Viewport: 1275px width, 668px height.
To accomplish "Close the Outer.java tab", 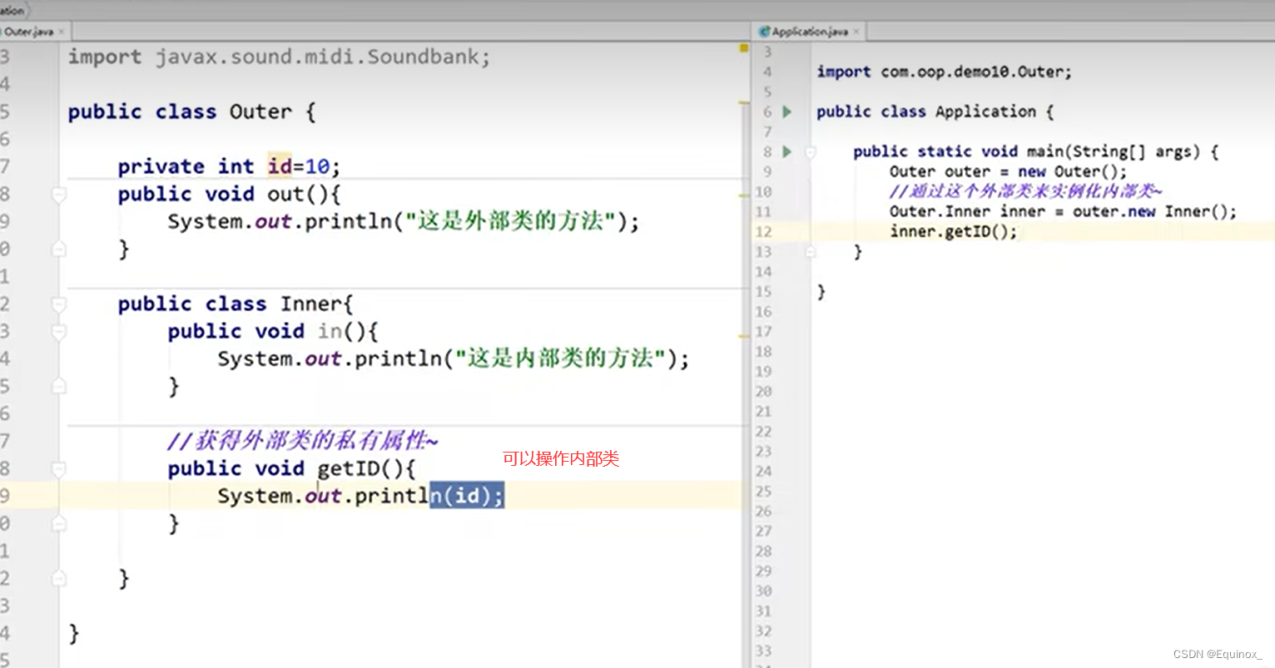I will coord(62,32).
